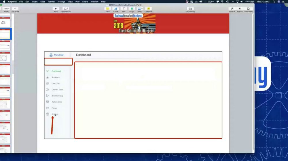
Task: Click the Audience person icon
Action: (48, 77)
